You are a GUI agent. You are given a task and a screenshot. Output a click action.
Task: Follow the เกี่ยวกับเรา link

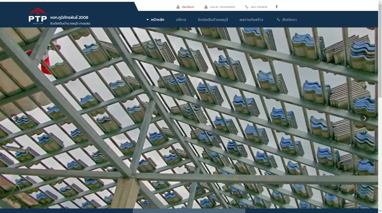tap(188, 7)
